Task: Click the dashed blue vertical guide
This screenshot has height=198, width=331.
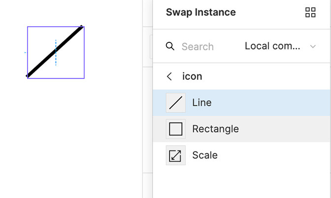Action: pyautogui.click(x=56, y=60)
